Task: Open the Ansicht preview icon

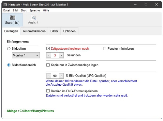Action: coord(34,18)
